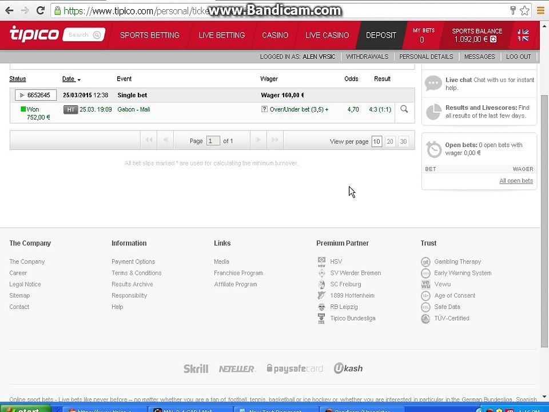Viewport: 549px width, 412px height.
Task: Show 10 bets per page
Action: click(x=376, y=141)
